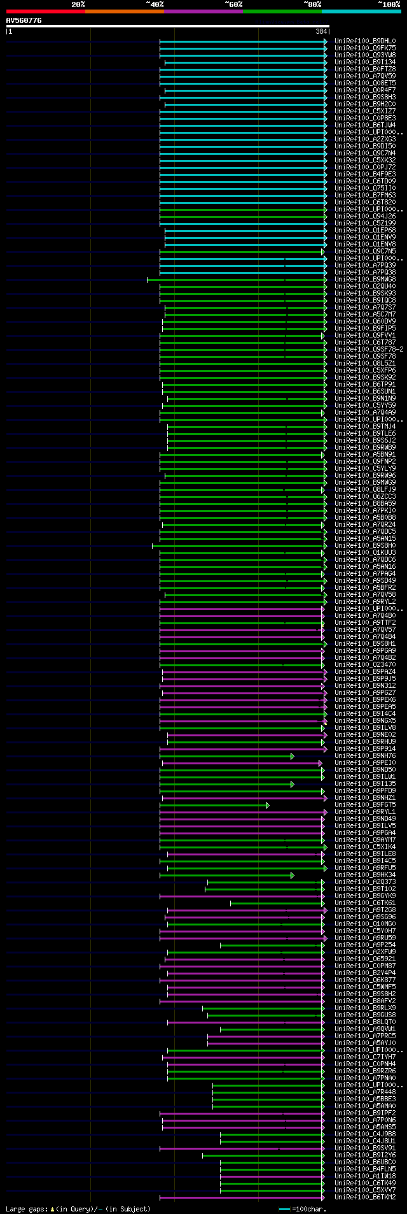Select label UniRef100_O23470
This screenshot has height=1214, width=407.
[365, 665]
